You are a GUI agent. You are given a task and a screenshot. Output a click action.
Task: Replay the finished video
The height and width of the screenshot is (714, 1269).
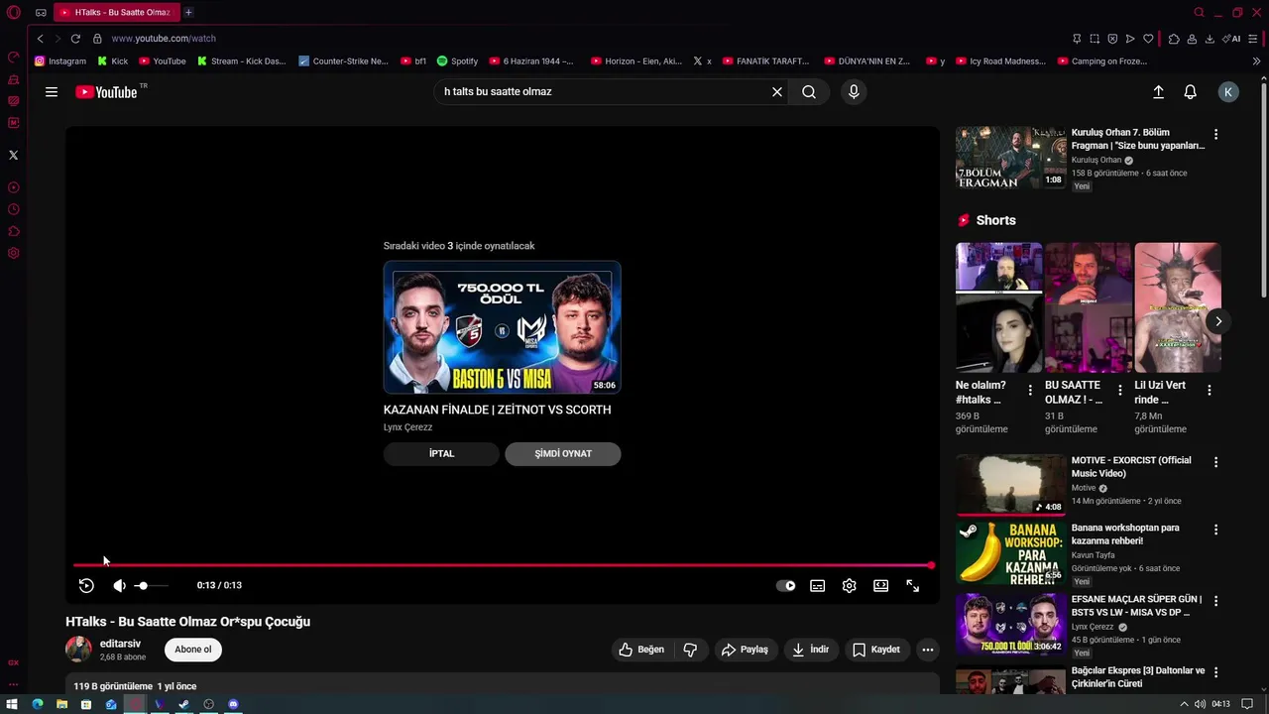(86, 586)
